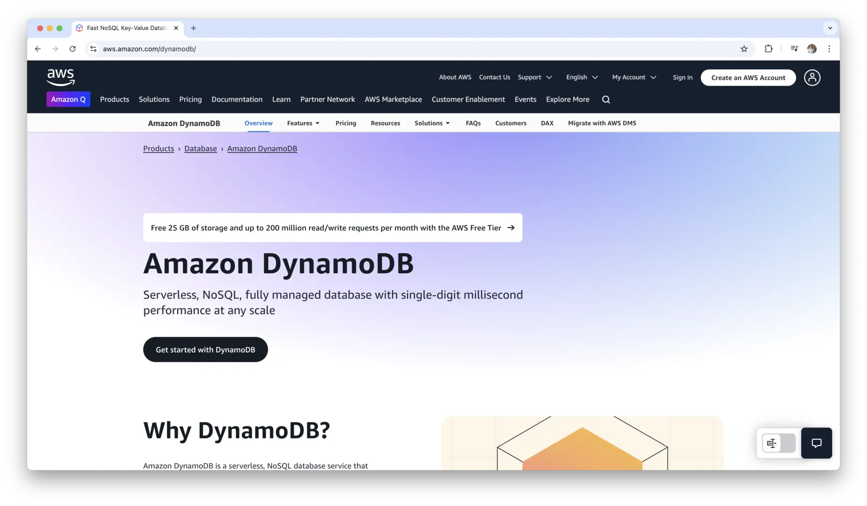Select the Overview tab
867x506 pixels.
tap(258, 123)
